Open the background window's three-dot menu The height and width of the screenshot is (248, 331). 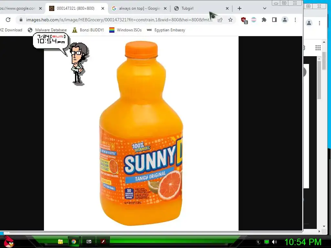(x=319, y=23)
